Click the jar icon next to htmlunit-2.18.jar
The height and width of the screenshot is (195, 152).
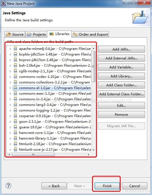[x=15, y=144]
